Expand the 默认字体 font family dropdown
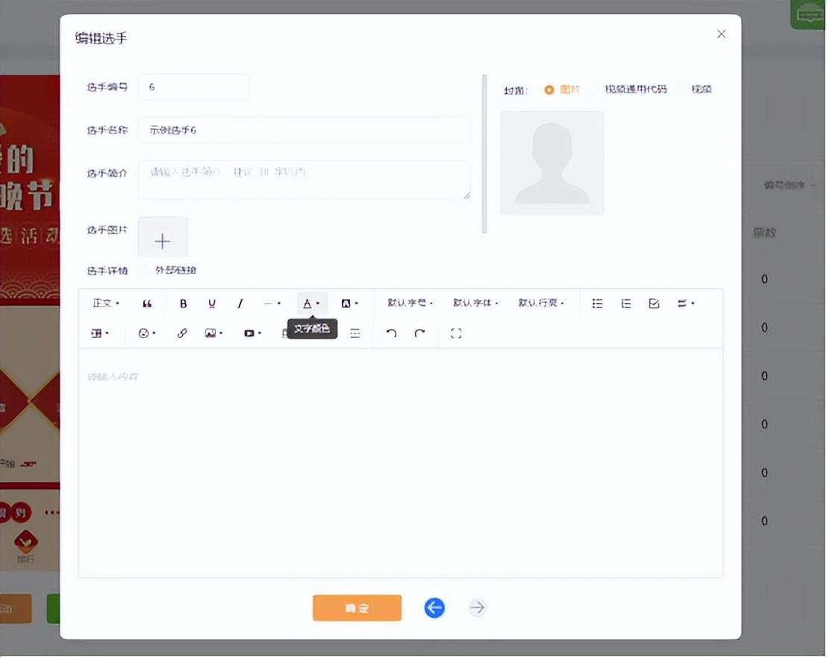Viewport: 827px width, 658px height. pos(475,304)
